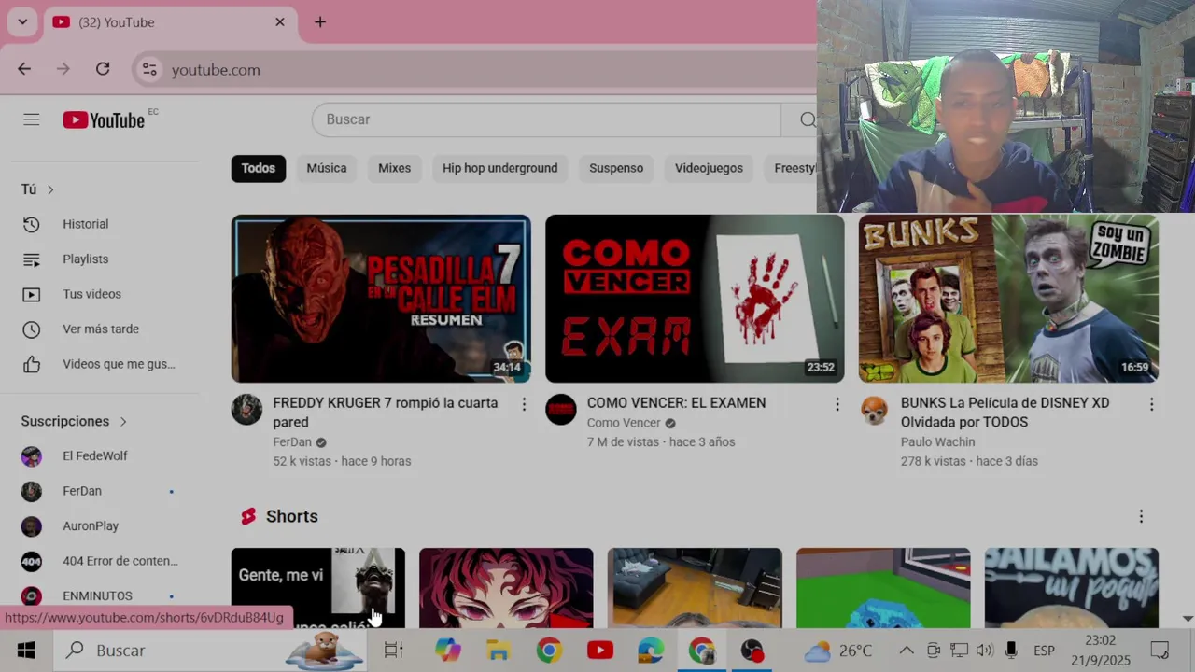Show hidden system tray icons
The image size is (1195, 672).
907,651
